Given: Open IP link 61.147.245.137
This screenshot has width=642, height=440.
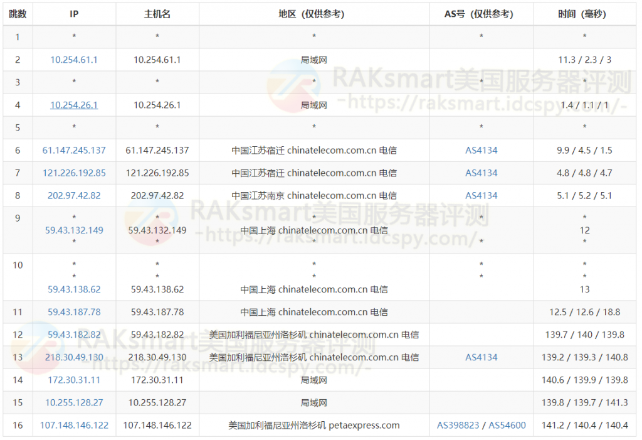Looking at the screenshot, I should pyautogui.click(x=74, y=151).
